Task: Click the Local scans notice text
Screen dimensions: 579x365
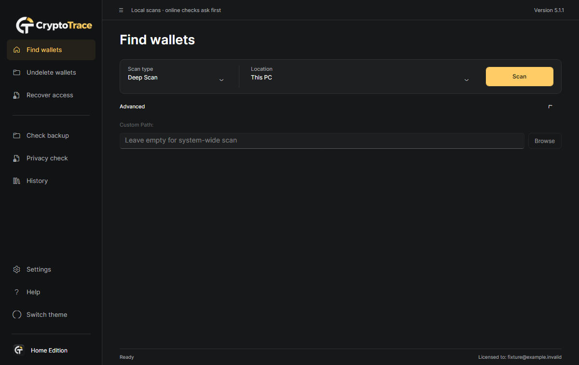Action: [176, 10]
